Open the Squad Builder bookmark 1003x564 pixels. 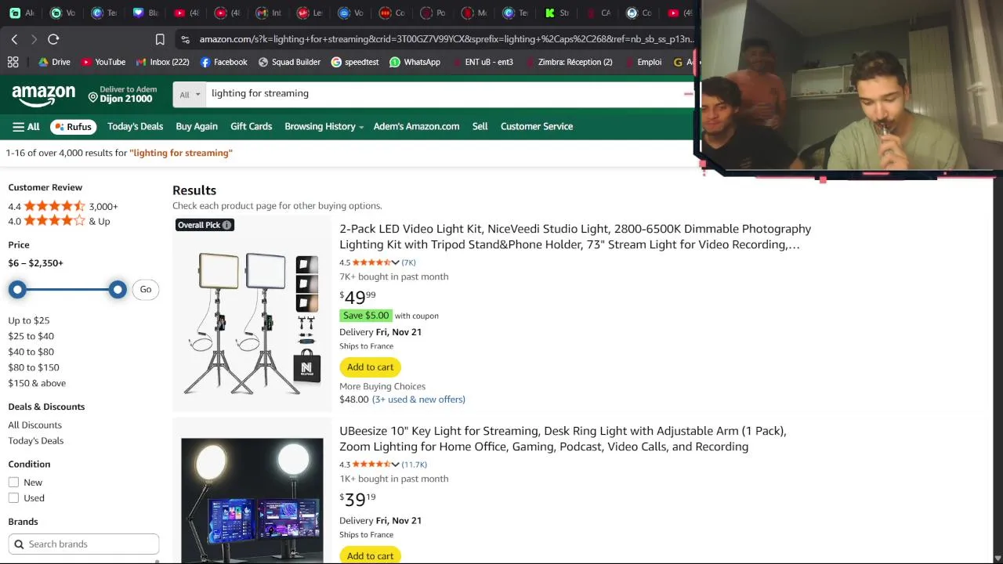pyautogui.click(x=289, y=62)
